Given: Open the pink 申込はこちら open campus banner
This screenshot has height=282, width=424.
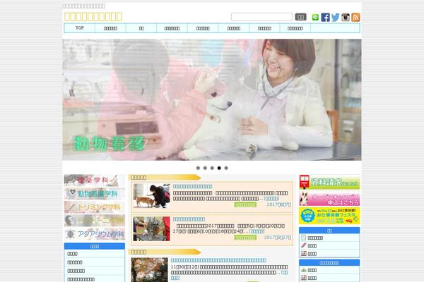Looking at the screenshot, I should [x=329, y=198].
